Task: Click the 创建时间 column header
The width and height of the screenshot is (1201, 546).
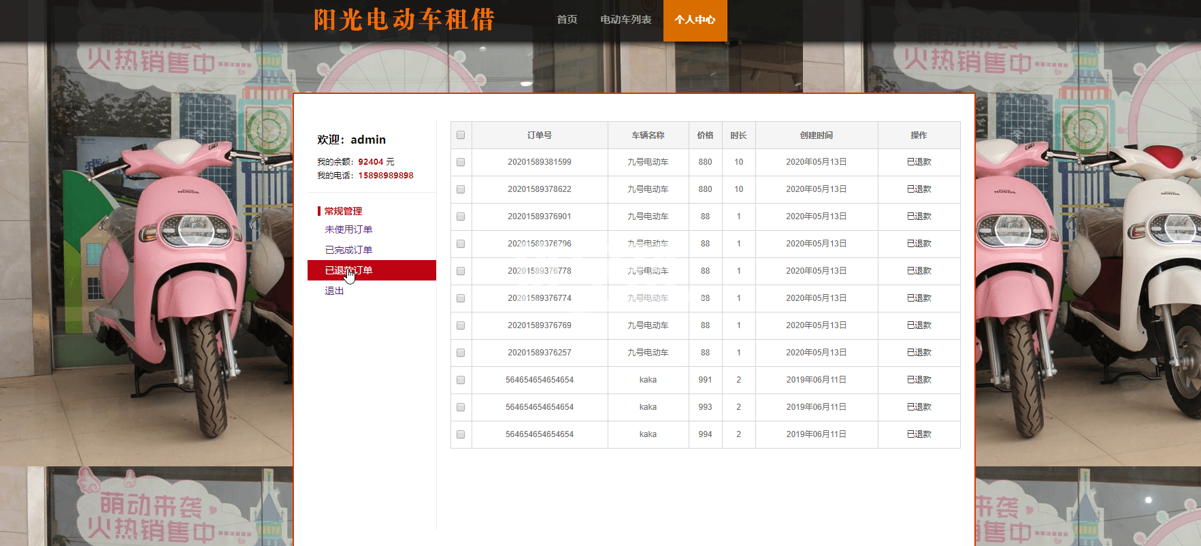Action: coord(816,135)
